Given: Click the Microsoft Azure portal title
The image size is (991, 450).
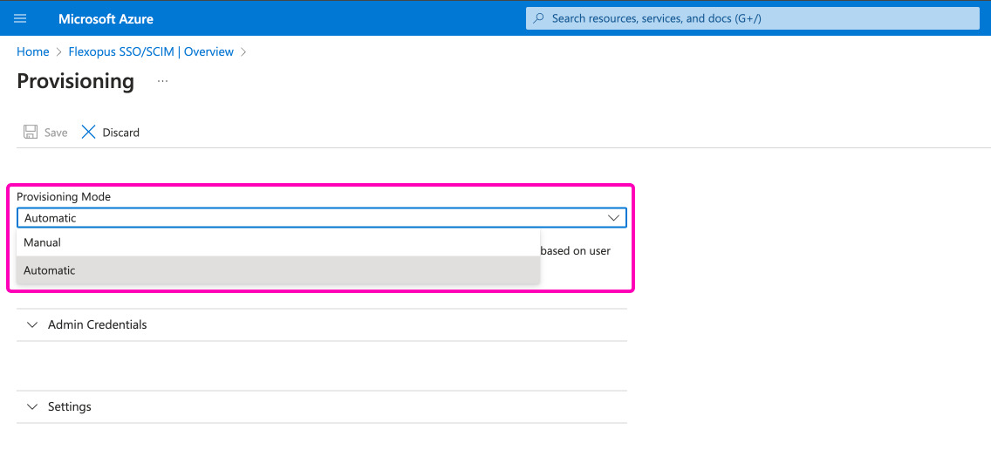Looking at the screenshot, I should pyautogui.click(x=106, y=18).
